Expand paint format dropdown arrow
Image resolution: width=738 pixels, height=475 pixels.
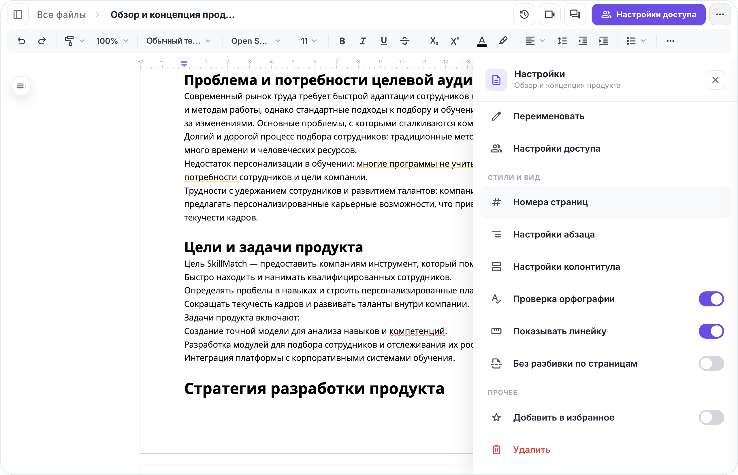pyautogui.click(x=82, y=41)
